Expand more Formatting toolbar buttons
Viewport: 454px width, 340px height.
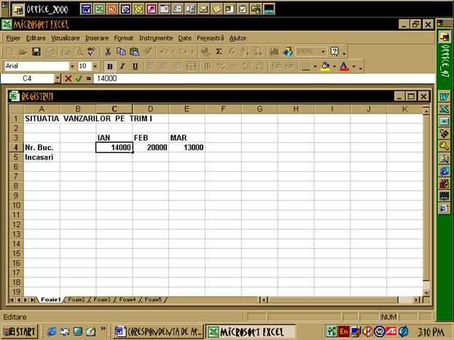pos(361,67)
